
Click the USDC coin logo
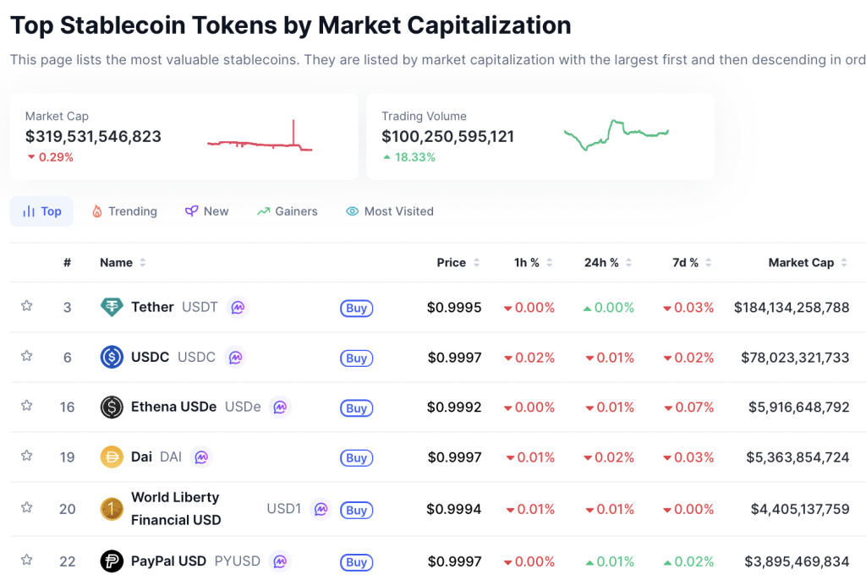click(x=111, y=357)
